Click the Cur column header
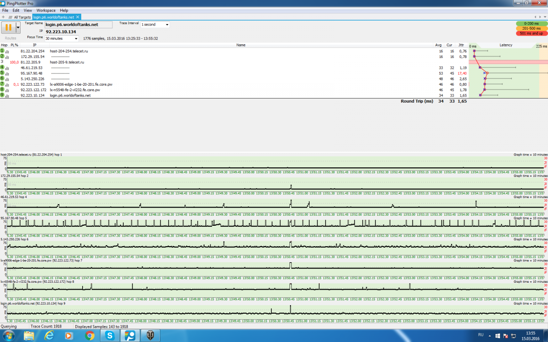The image size is (548, 342). pos(449,45)
